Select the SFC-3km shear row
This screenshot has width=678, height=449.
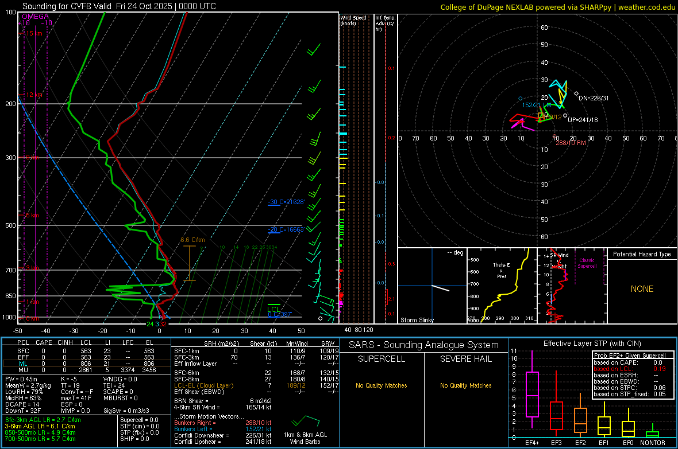click(x=256, y=357)
